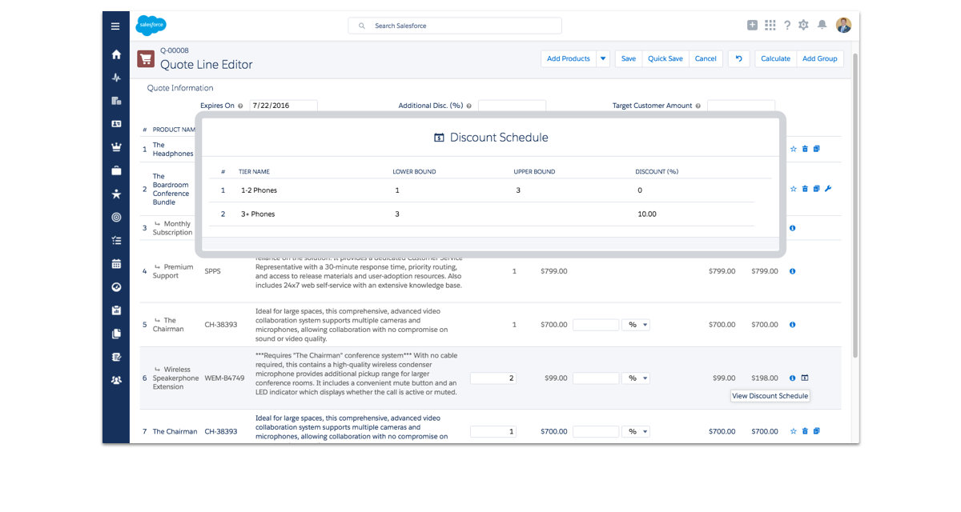Go to Home in the sidebar

116,54
